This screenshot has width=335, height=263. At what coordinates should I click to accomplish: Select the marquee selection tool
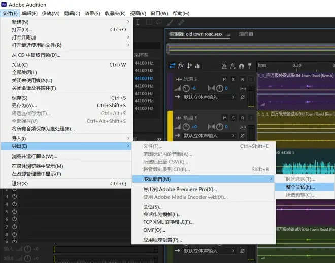149,22
